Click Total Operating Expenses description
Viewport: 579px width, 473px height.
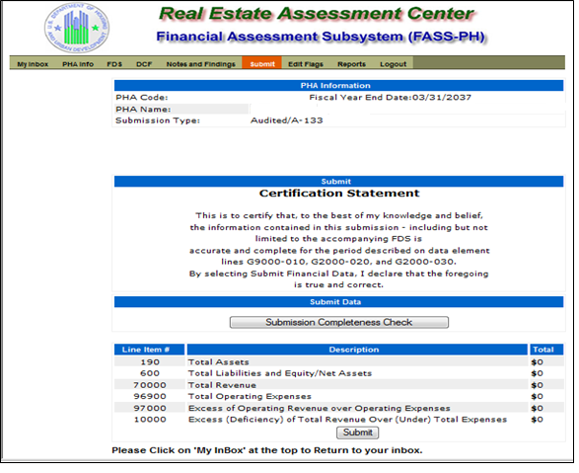click(x=250, y=396)
